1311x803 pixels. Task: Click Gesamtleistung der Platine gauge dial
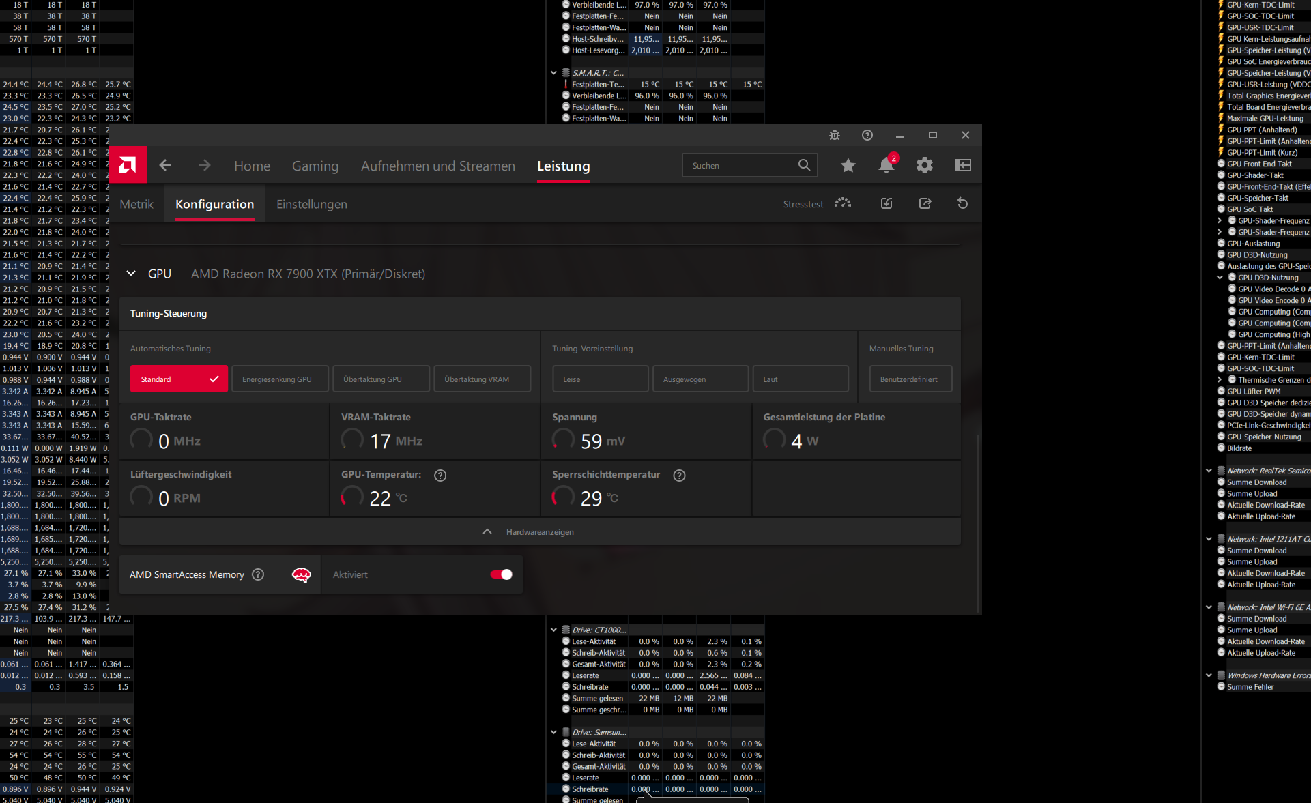[774, 439]
